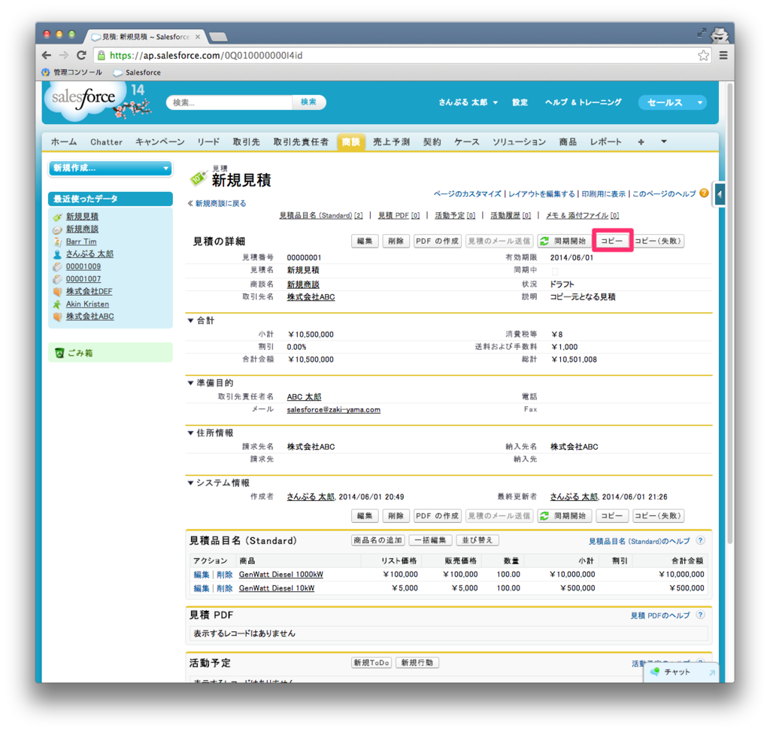The height and width of the screenshot is (732, 770).
Task: Click the help icon for 見積 PDF
Action: [701, 615]
